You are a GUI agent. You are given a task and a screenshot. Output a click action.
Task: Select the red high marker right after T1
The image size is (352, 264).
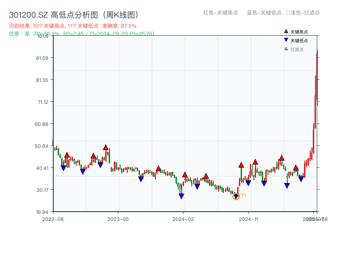point(241,165)
